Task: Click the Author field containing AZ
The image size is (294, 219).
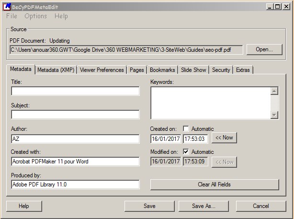Action: tap(75, 139)
